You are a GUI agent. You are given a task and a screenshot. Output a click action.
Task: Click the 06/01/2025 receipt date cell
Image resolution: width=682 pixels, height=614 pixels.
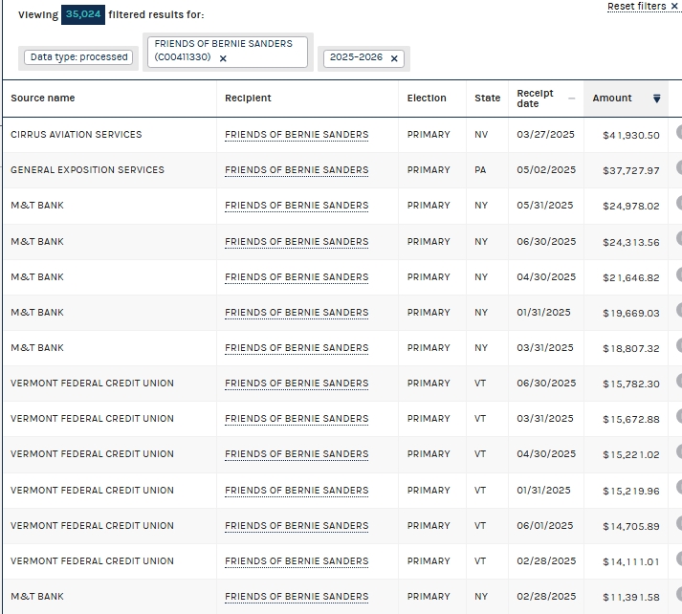(544, 526)
